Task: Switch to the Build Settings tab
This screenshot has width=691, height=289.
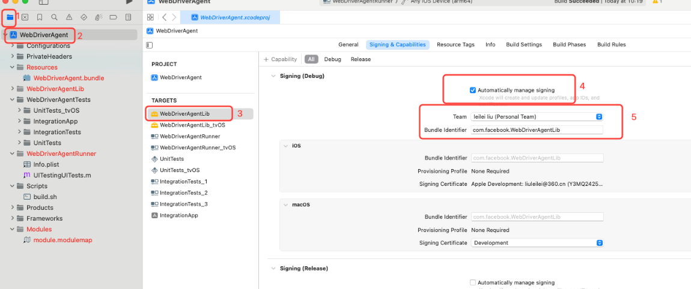Action: pos(524,45)
